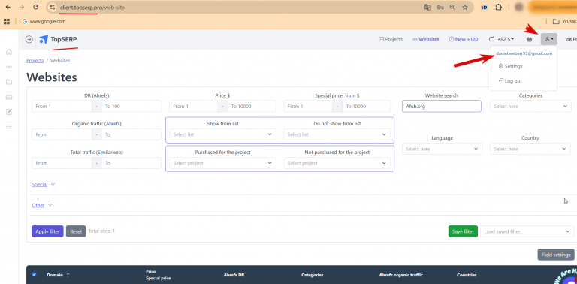Click the green Save filter button

(x=463, y=231)
